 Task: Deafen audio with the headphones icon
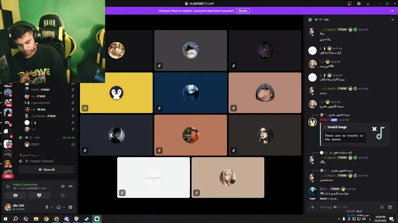(x=58, y=207)
